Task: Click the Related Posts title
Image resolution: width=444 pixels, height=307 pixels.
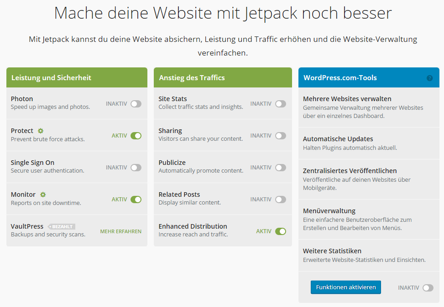Action: [179, 194]
